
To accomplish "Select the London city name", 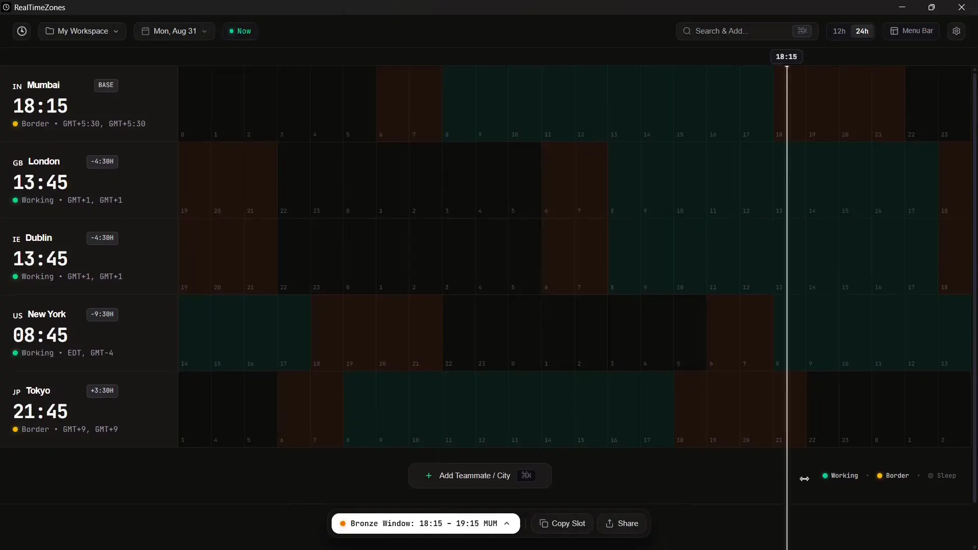I will [44, 161].
